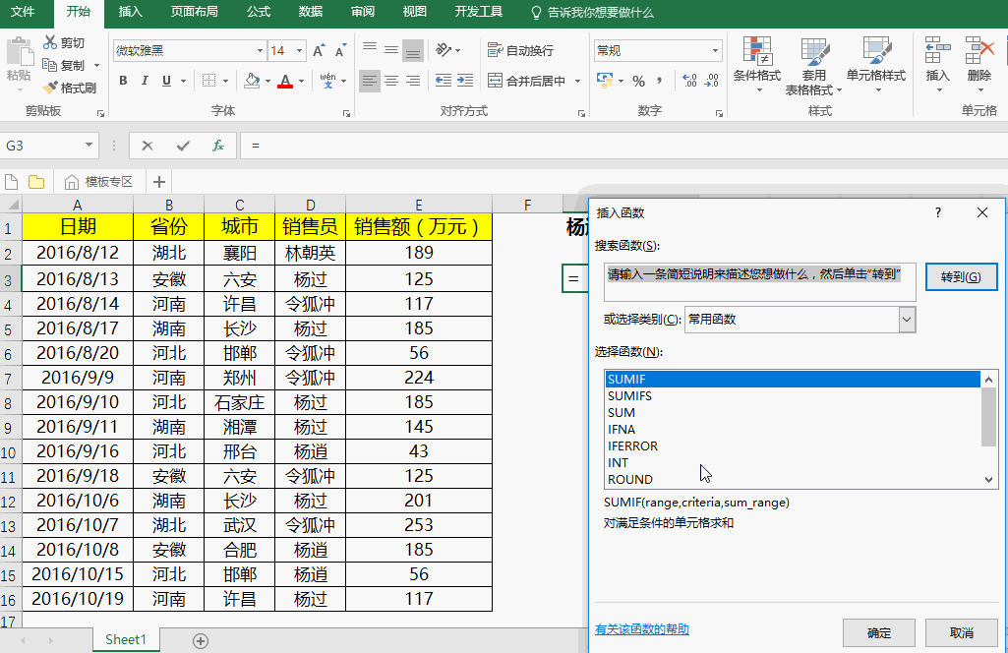Viewport: 1008px width, 653px height.
Task: Switch to the 公式 (Formulas) ribbon tab
Action: click(259, 12)
